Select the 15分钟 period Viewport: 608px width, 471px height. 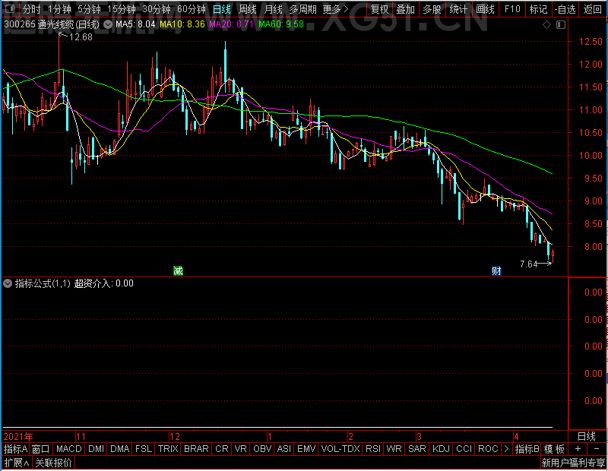[x=122, y=9]
